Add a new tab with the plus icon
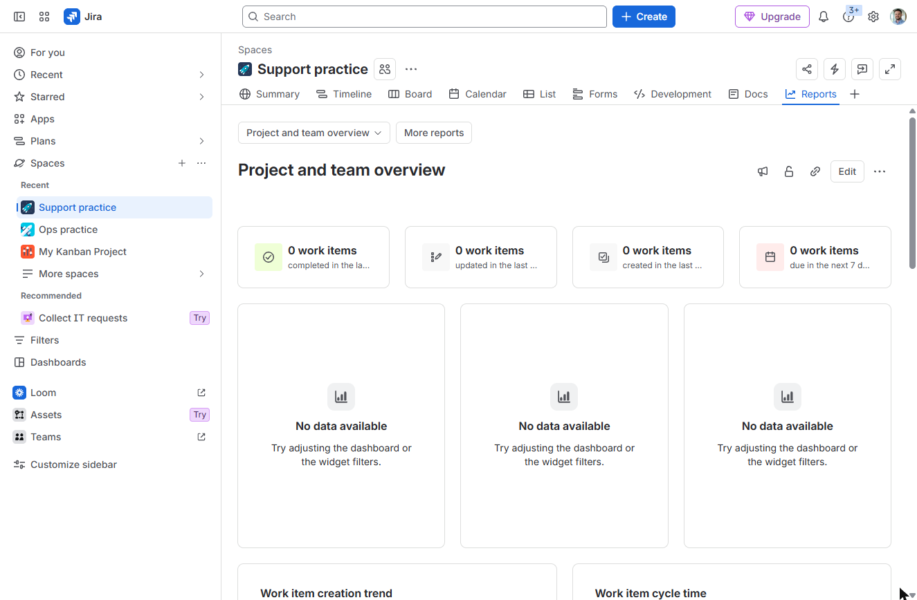The width and height of the screenshot is (917, 600). click(855, 94)
